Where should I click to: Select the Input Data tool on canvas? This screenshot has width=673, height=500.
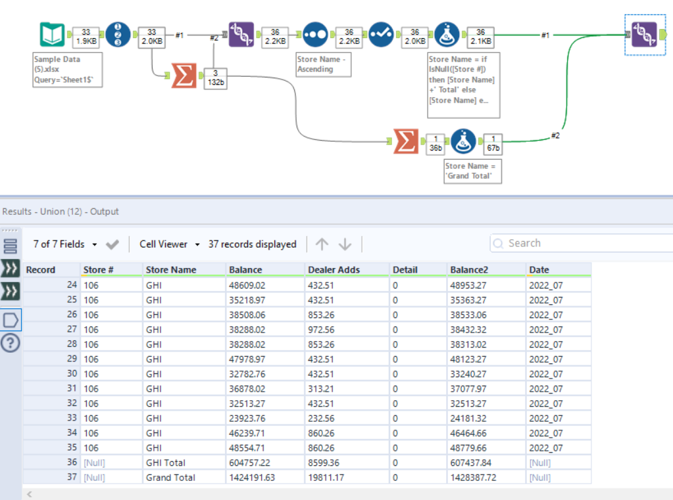coord(52,34)
